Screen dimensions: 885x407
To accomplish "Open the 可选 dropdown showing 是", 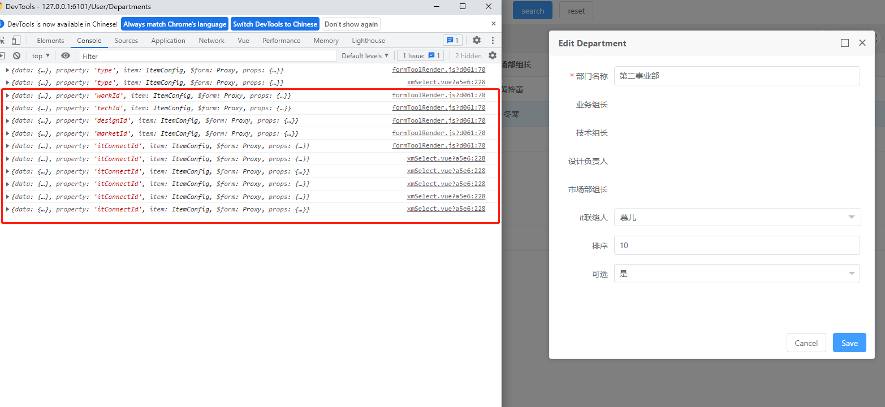I will coord(736,274).
